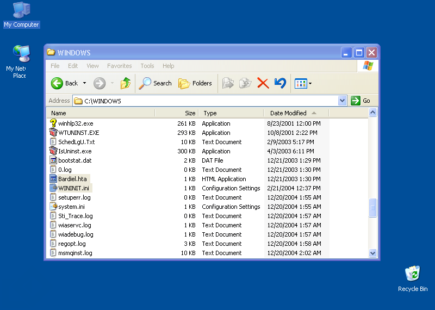Click the WINDOWS folder icon in title bar
Screen dimensions: 435x310
click(51, 52)
